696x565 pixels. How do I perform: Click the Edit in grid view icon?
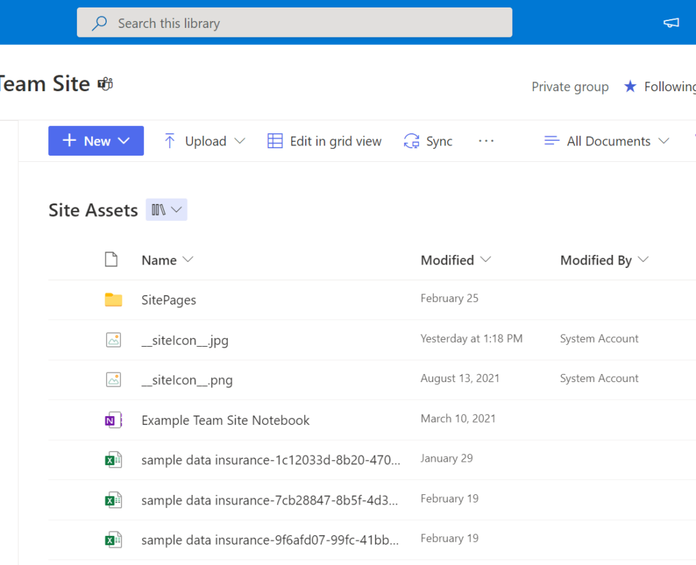275,141
